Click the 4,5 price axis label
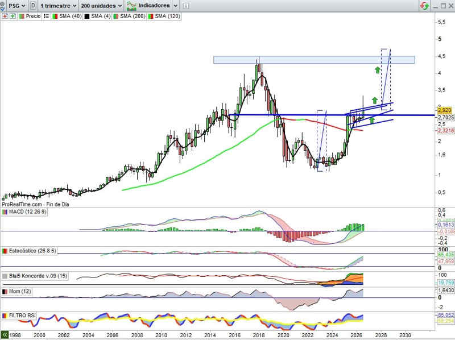 tap(441, 56)
